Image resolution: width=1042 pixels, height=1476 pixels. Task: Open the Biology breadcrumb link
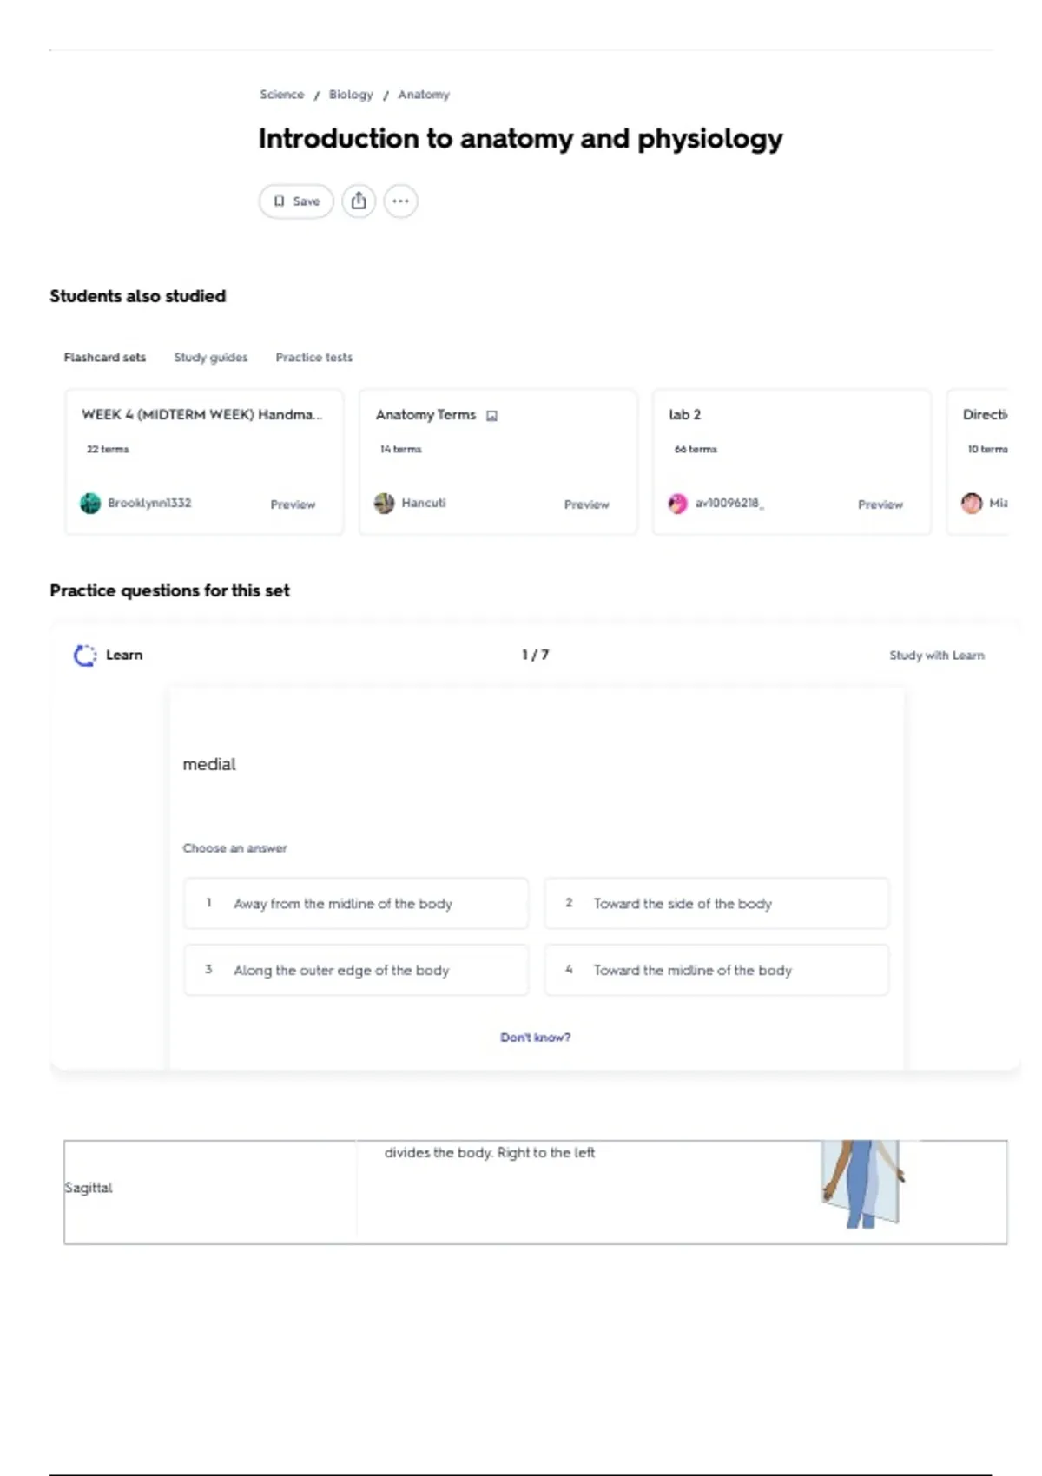pyautogui.click(x=351, y=95)
